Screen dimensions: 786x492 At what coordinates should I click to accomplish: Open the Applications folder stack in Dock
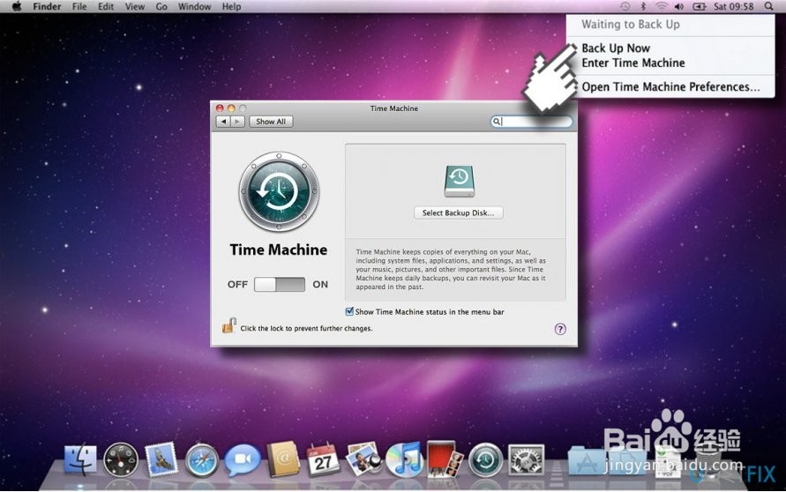click(587, 460)
